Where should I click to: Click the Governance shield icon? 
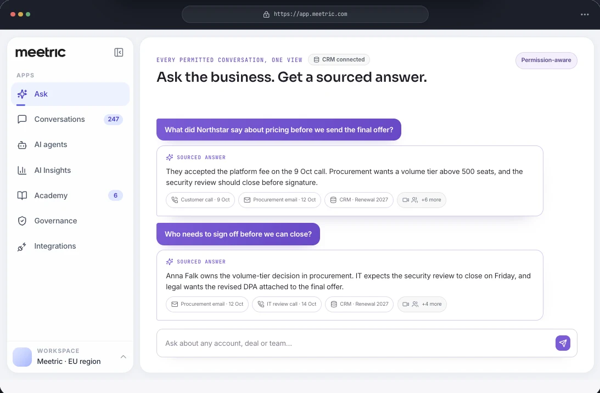click(x=22, y=221)
